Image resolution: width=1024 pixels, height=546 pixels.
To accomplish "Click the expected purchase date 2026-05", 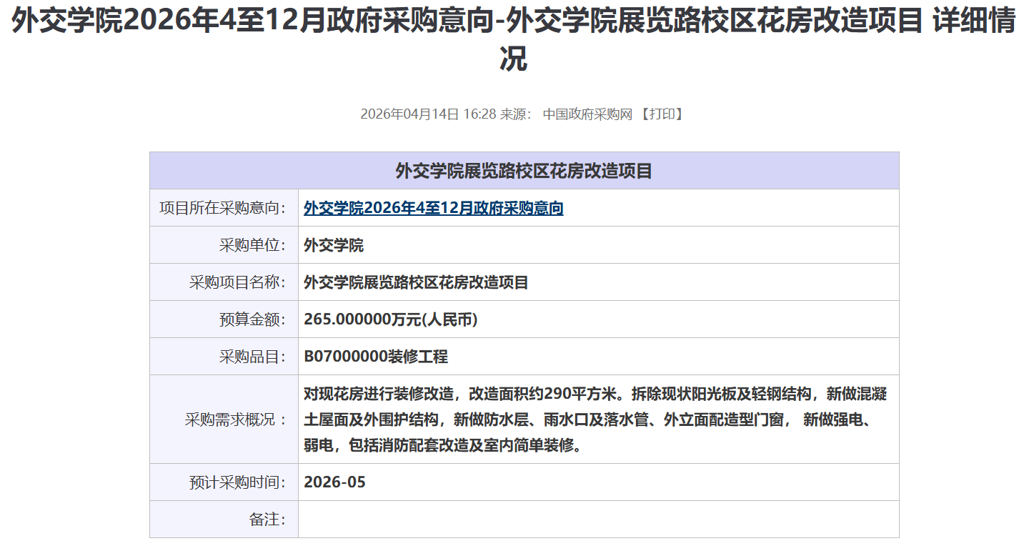I will tap(334, 482).
